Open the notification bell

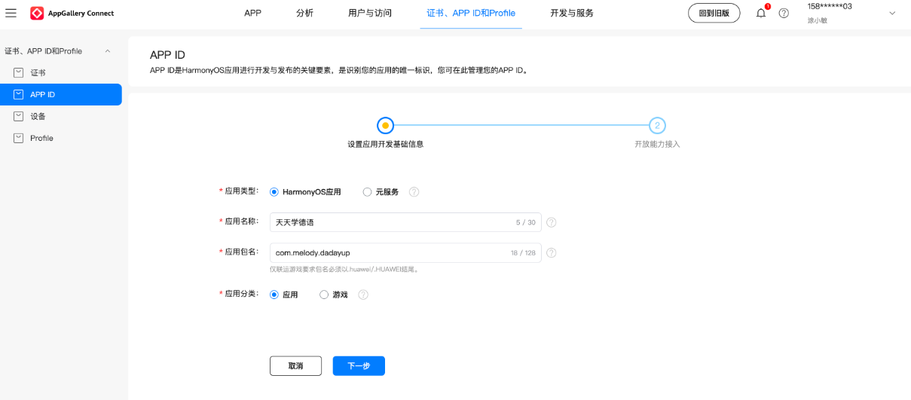761,13
